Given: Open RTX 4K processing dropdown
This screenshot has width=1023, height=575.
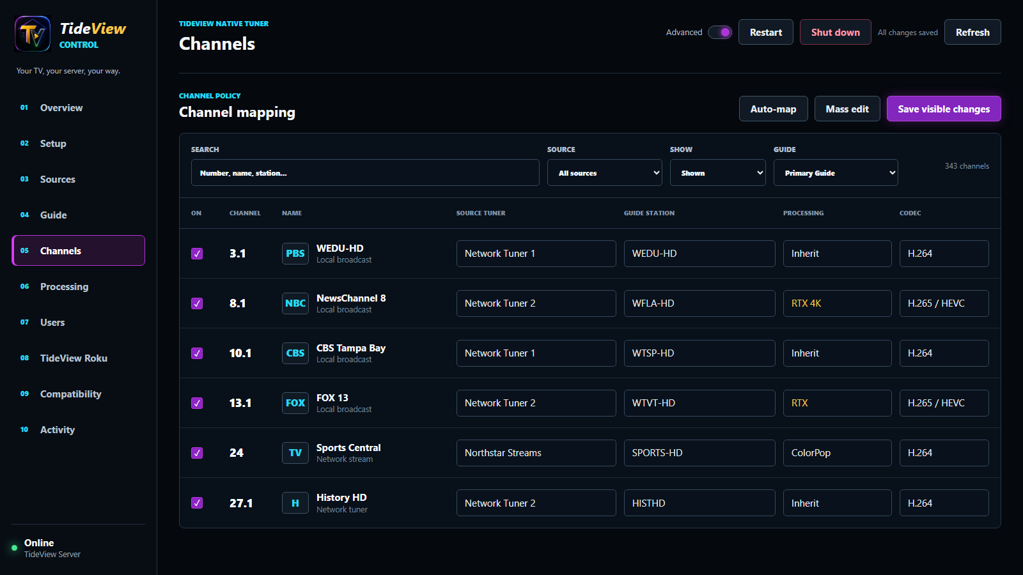Looking at the screenshot, I should (x=837, y=303).
